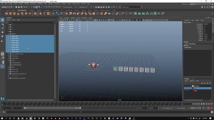Image resolution: width=214 pixels, height=120 pixels.
Task: Click go to start of playback
Action: click(194, 104)
